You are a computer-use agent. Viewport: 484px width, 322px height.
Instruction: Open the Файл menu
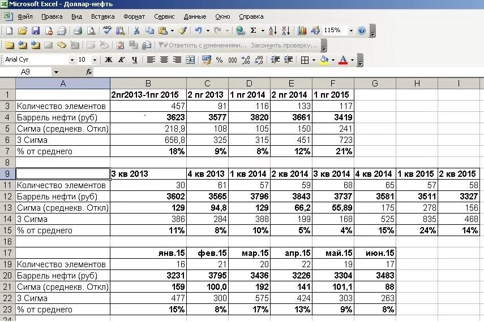[x=25, y=16]
